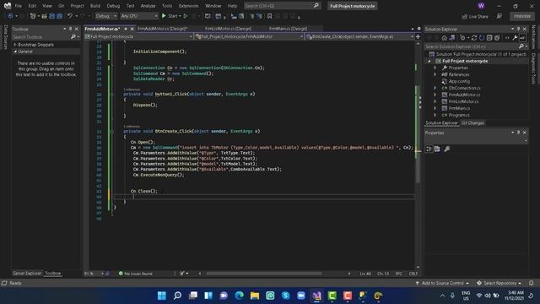Click the Save All toolbar icon

[x=59, y=16]
